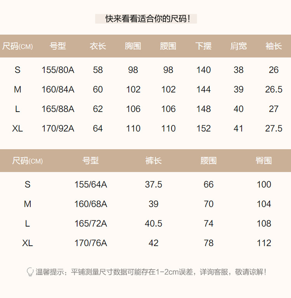Click the 裤长 column header
Screen dimensions: 291x298
[x=153, y=161]
